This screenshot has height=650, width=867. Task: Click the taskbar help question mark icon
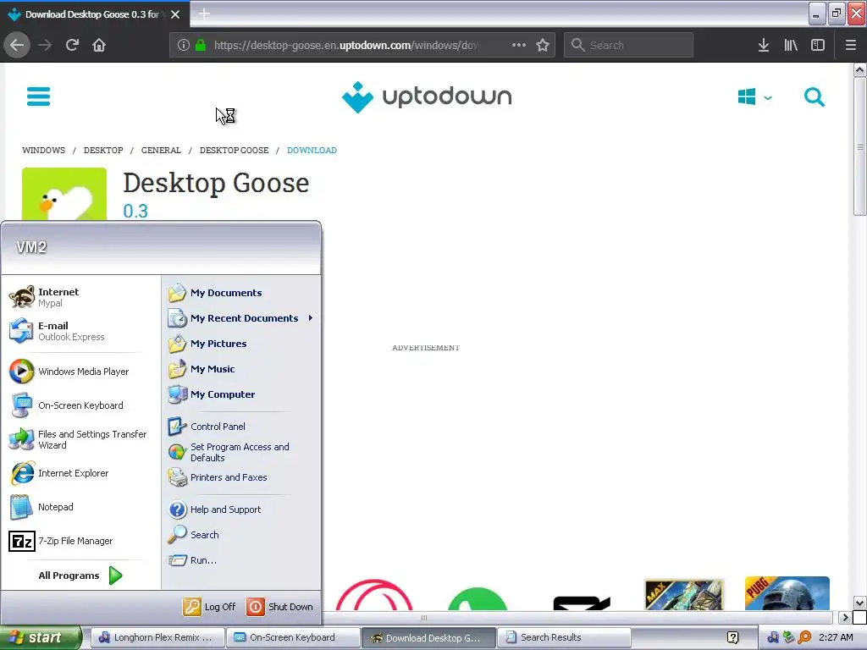pos(732,638)
